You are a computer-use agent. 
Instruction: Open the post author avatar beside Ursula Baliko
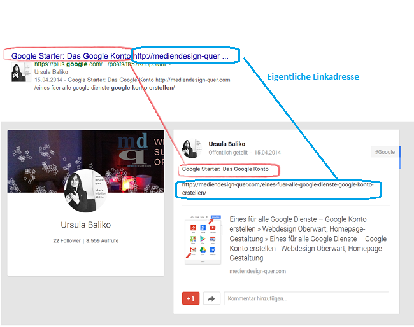[x=192, y=148]
